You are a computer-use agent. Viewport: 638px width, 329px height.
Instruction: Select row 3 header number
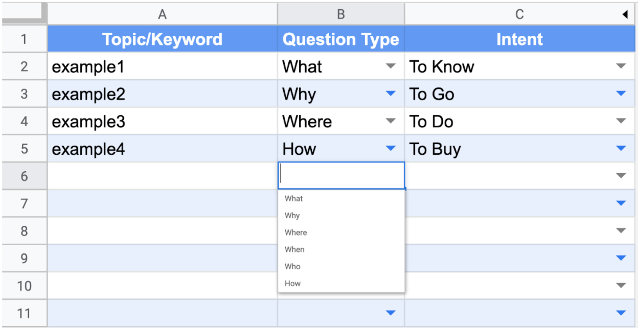point(24,94)
